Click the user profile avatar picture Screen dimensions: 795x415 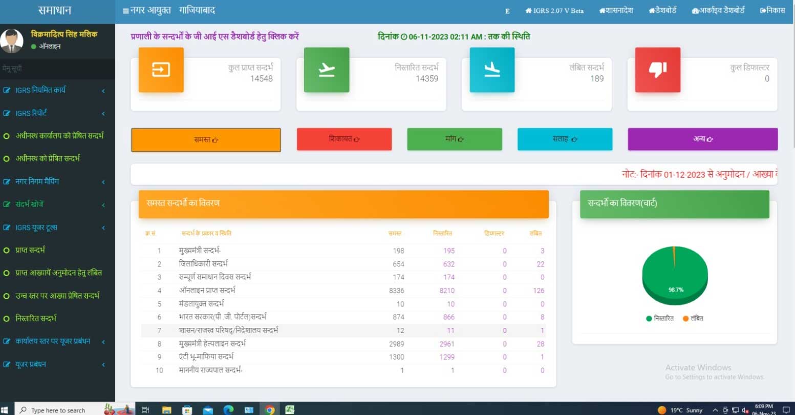pos(12,41)
